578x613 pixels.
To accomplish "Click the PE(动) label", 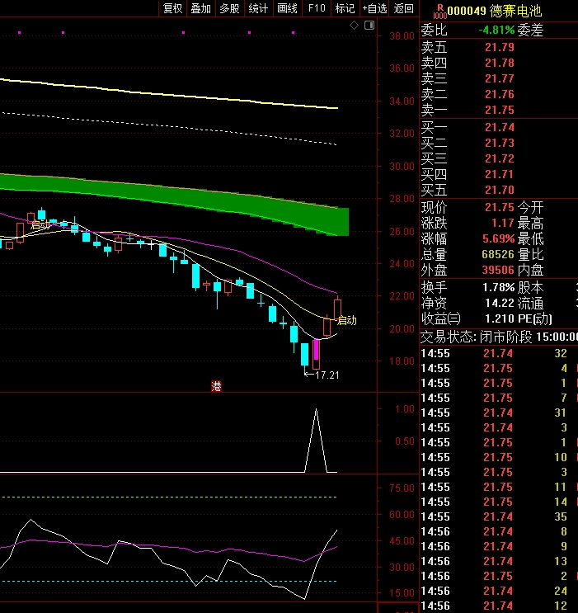I will pyautogui.click(x=534, y=318).
